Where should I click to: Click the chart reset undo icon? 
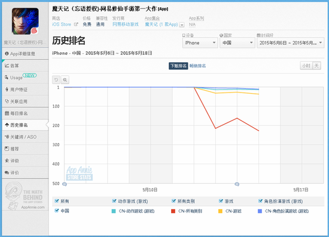56,80
